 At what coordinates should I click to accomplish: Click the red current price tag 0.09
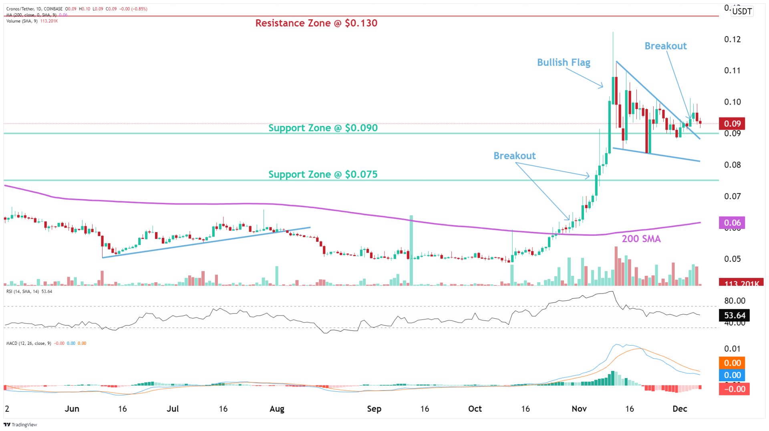[x=733, y=123]
